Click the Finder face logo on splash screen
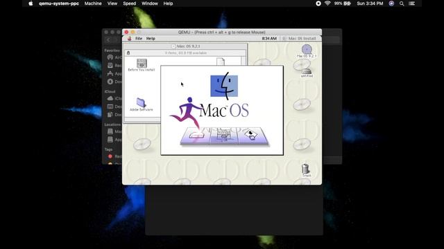Viewport: 444px width, 249px height. (224, 86)
